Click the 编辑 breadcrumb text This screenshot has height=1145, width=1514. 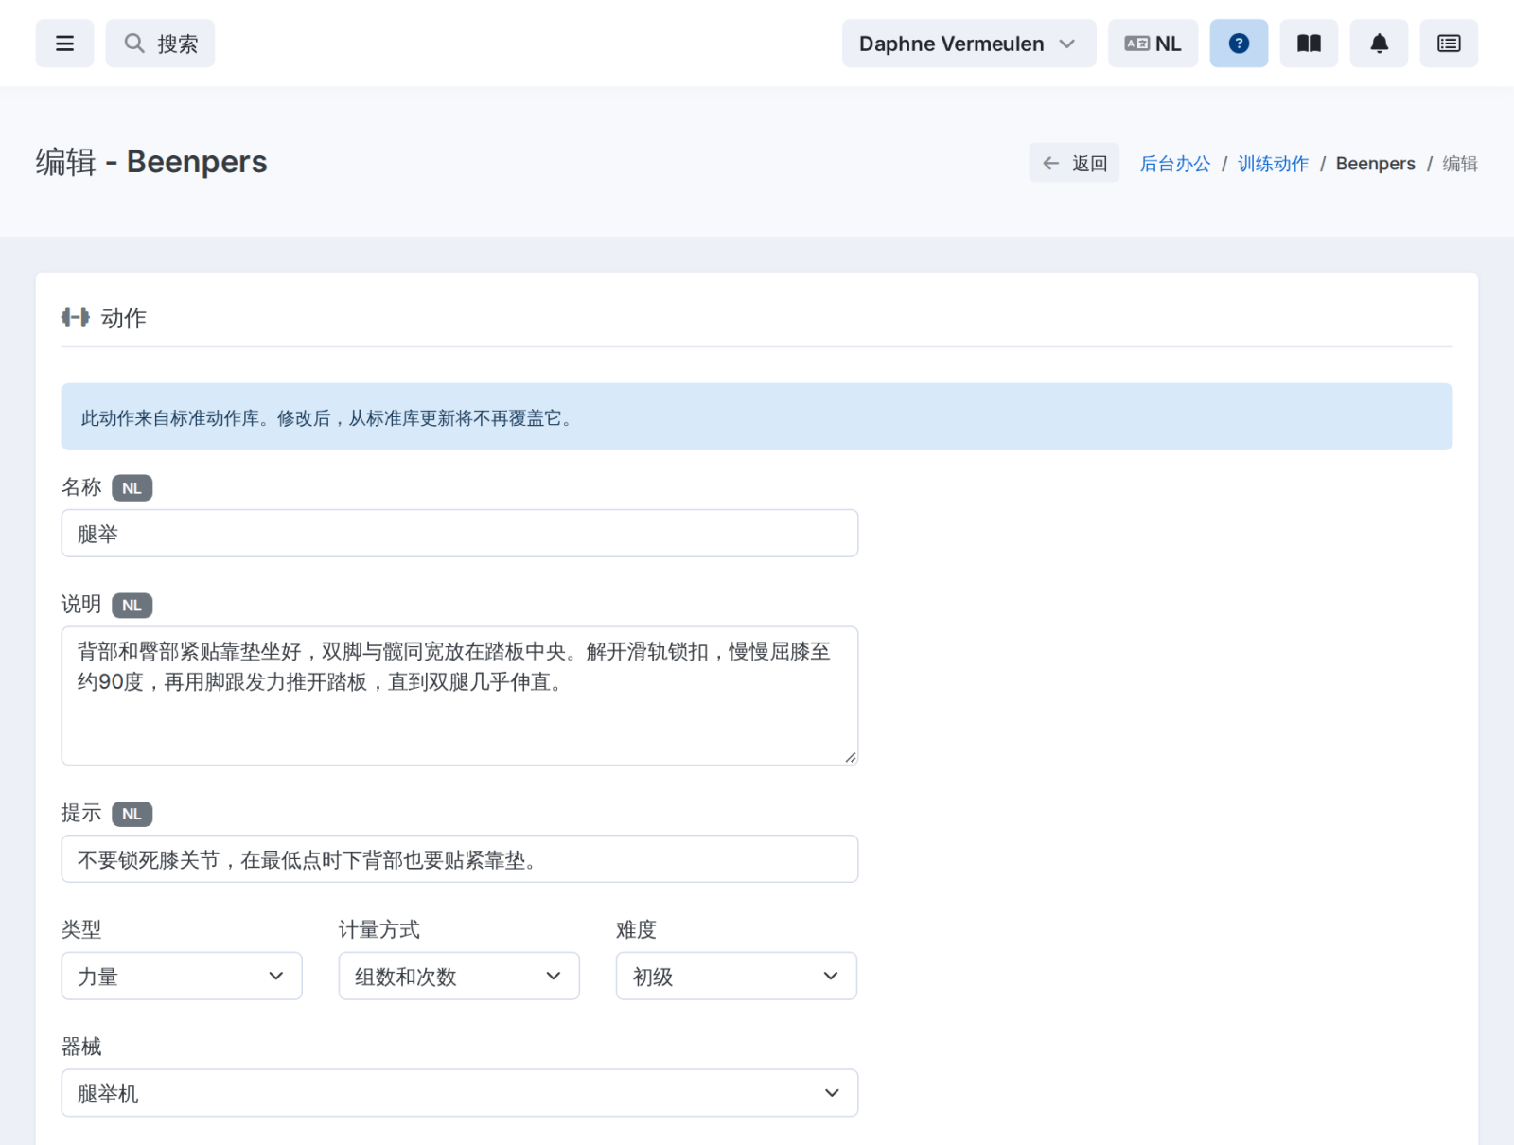(1459, 164)
